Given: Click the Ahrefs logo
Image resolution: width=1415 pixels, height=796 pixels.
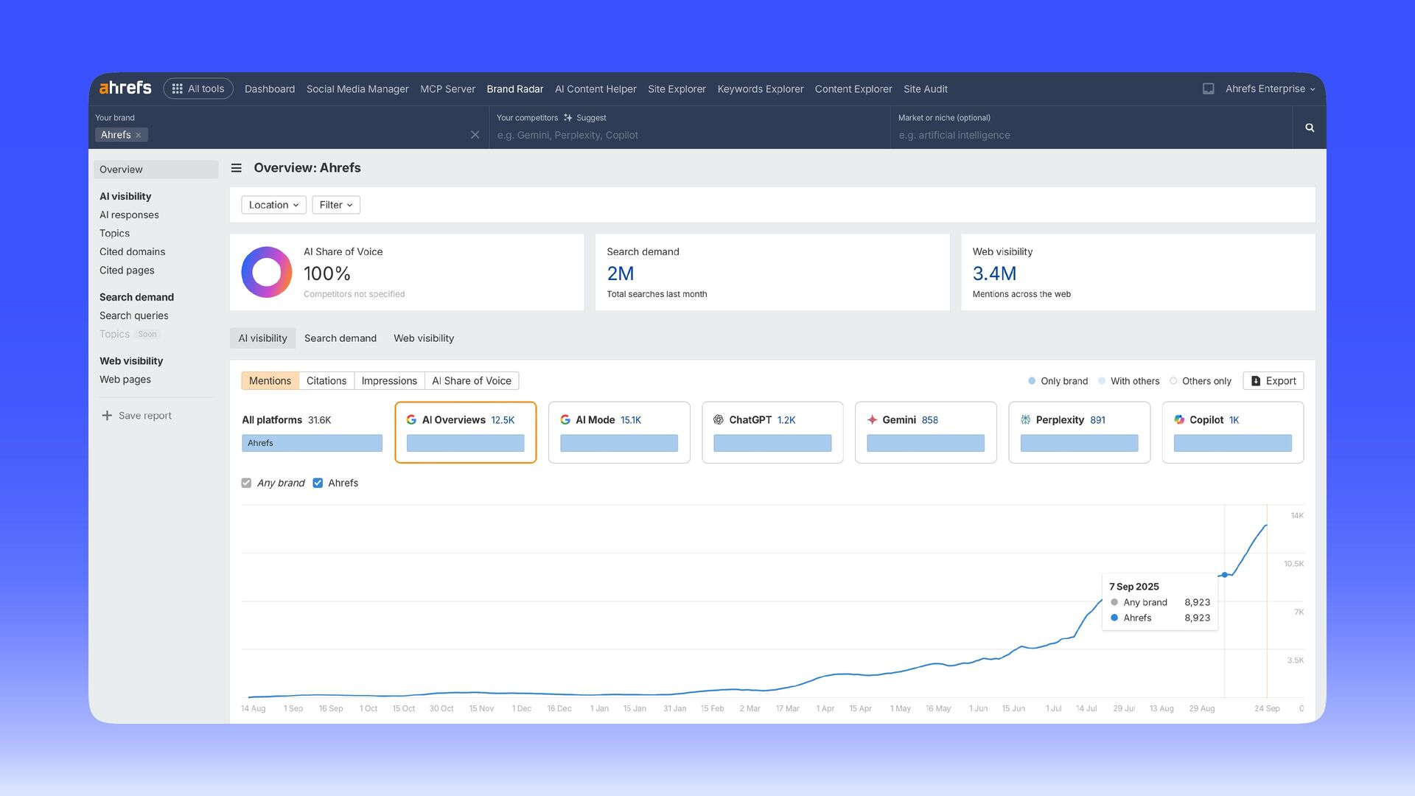Looking at the screenshot, I should click(x=125, y=88).
